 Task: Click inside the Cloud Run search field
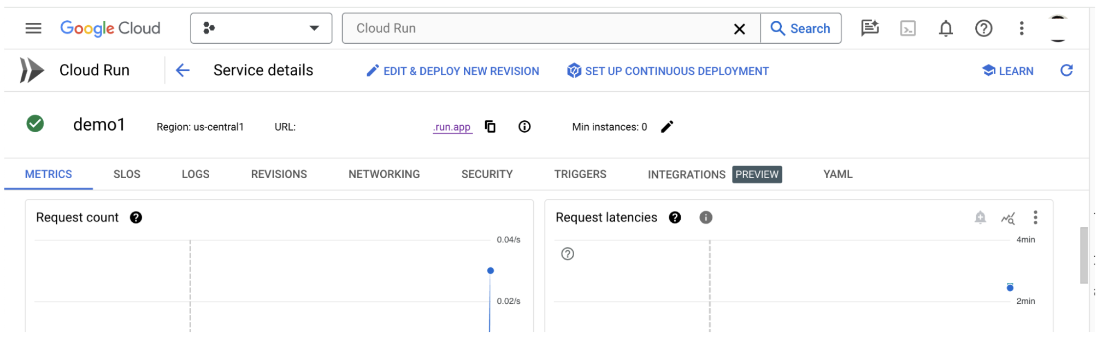(x=535, y=28)
